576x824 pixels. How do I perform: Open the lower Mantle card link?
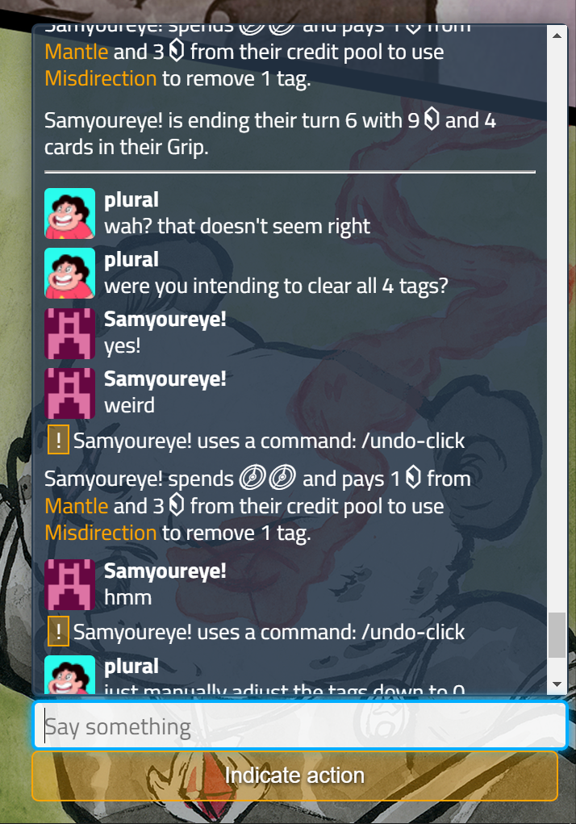click(77, 506)
